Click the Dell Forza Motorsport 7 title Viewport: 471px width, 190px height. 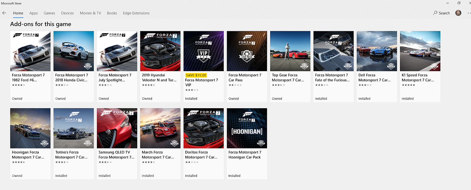tap(375, 78)
